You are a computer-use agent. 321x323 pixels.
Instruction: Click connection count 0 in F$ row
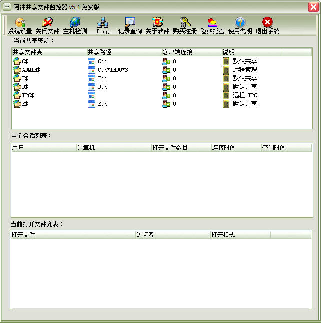174,78
